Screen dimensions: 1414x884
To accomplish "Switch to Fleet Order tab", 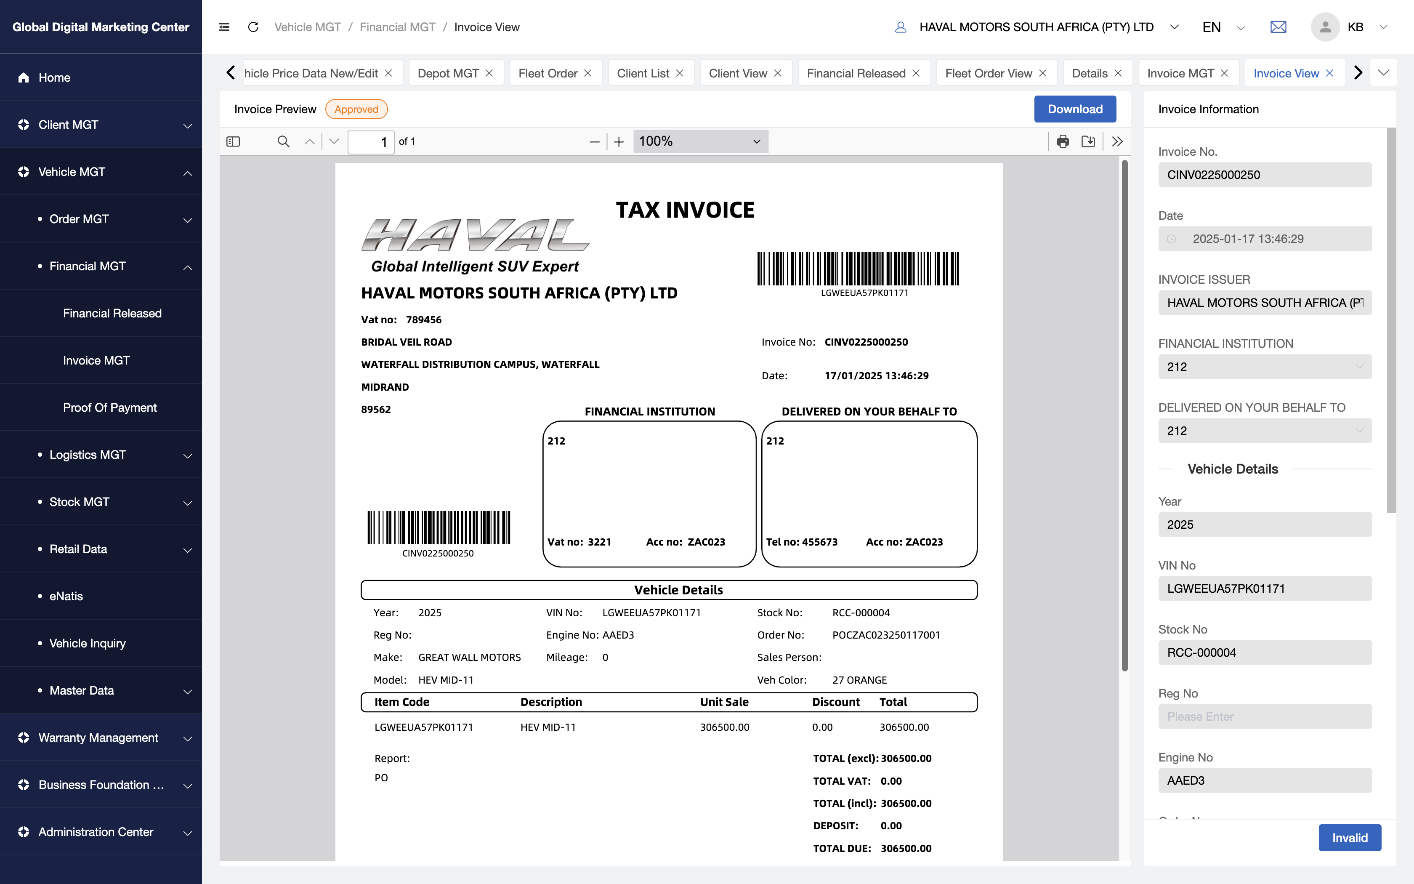I will pos(548,73).
